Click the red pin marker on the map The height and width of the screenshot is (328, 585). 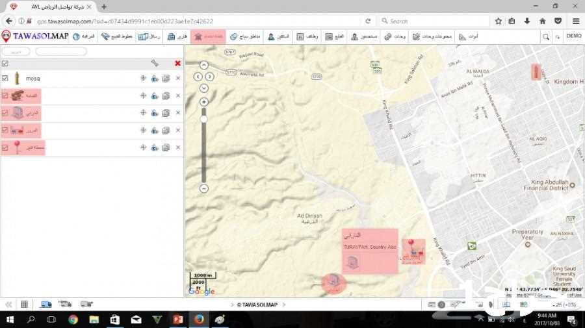click(411, 243)
